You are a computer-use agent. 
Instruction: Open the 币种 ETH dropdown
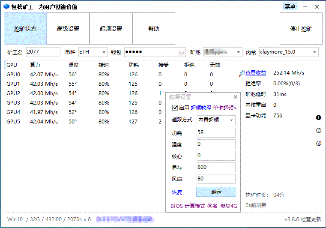click(93, 52)
